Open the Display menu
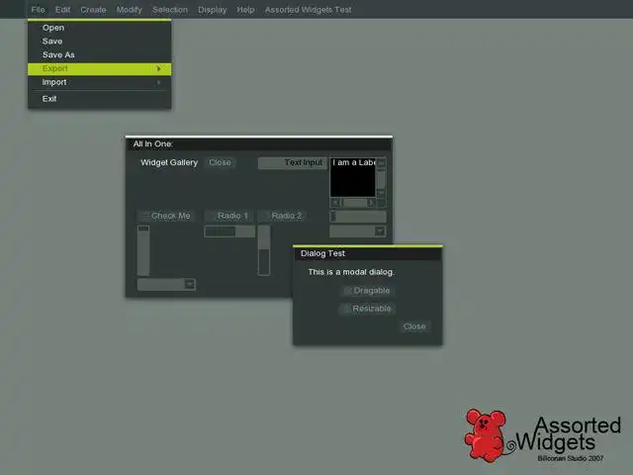 (x=212, y=9)
